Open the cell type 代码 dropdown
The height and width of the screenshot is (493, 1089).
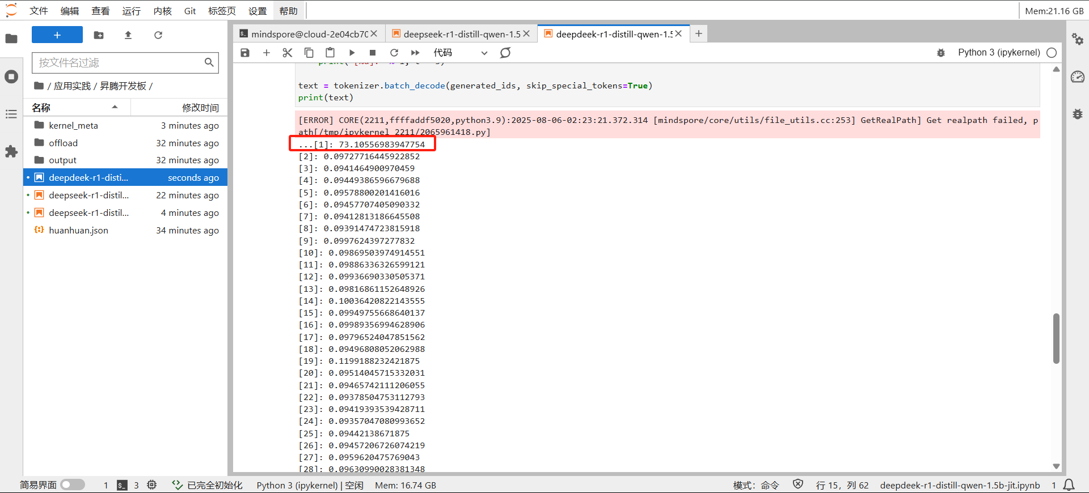460,53
